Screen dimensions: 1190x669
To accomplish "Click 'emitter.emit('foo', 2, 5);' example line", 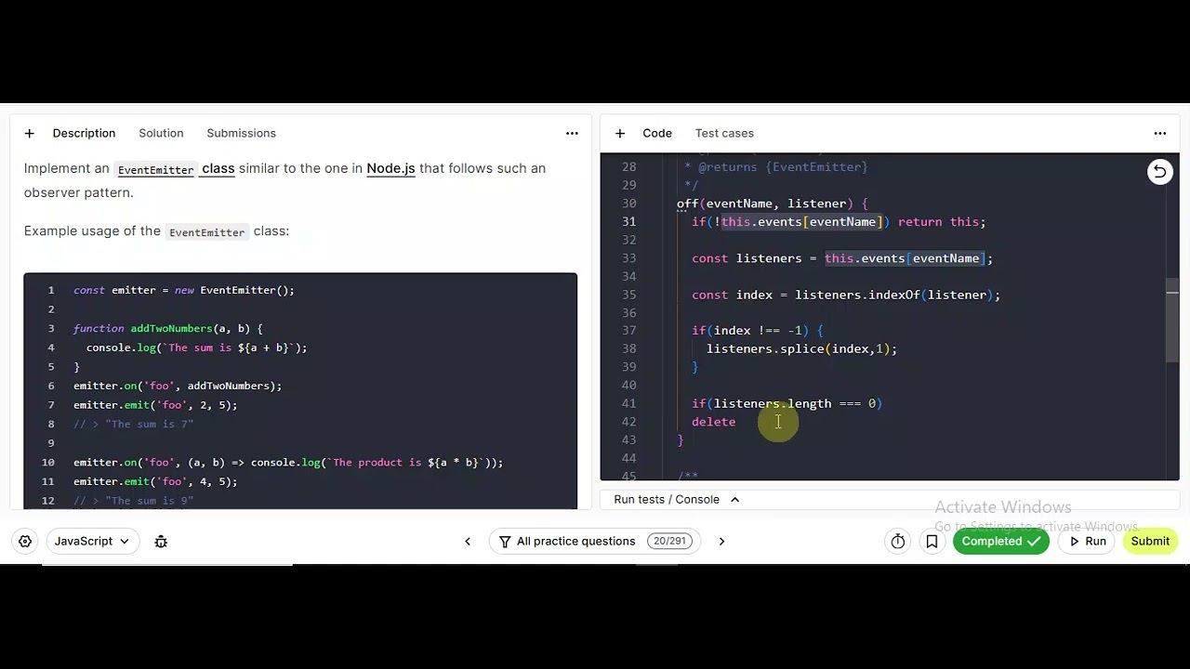I will tap(155, 405).
